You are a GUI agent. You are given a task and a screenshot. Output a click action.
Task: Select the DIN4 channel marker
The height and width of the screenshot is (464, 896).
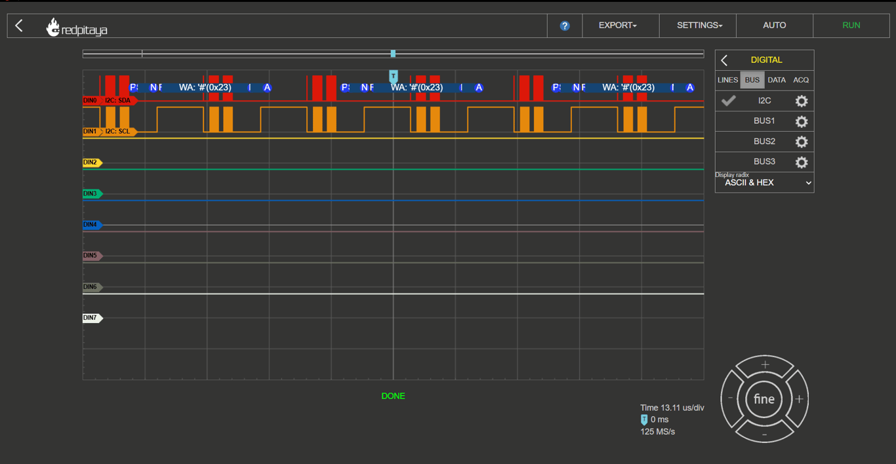[x=92, y=225]
